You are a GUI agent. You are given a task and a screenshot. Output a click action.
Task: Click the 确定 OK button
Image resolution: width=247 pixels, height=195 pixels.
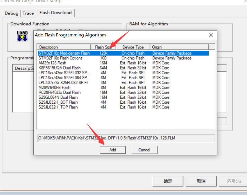(168, 181)
